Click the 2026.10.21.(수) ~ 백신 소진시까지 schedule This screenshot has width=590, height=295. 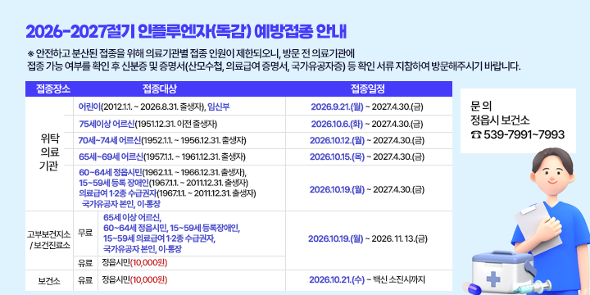367,280
